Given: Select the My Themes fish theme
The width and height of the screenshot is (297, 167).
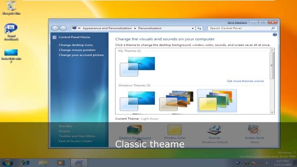Looking at the screenshot, I should [137, 66].
